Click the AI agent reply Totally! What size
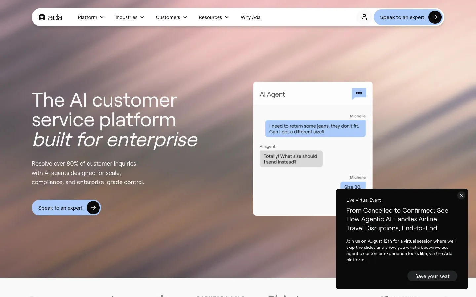The width and height of the screenshot is (476, 297). click(291, 159)
